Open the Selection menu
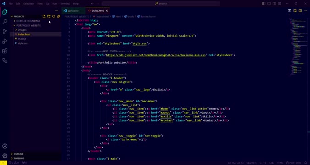Image resolution: width=310 pixels, height=165 pixels. click(29, 4)
